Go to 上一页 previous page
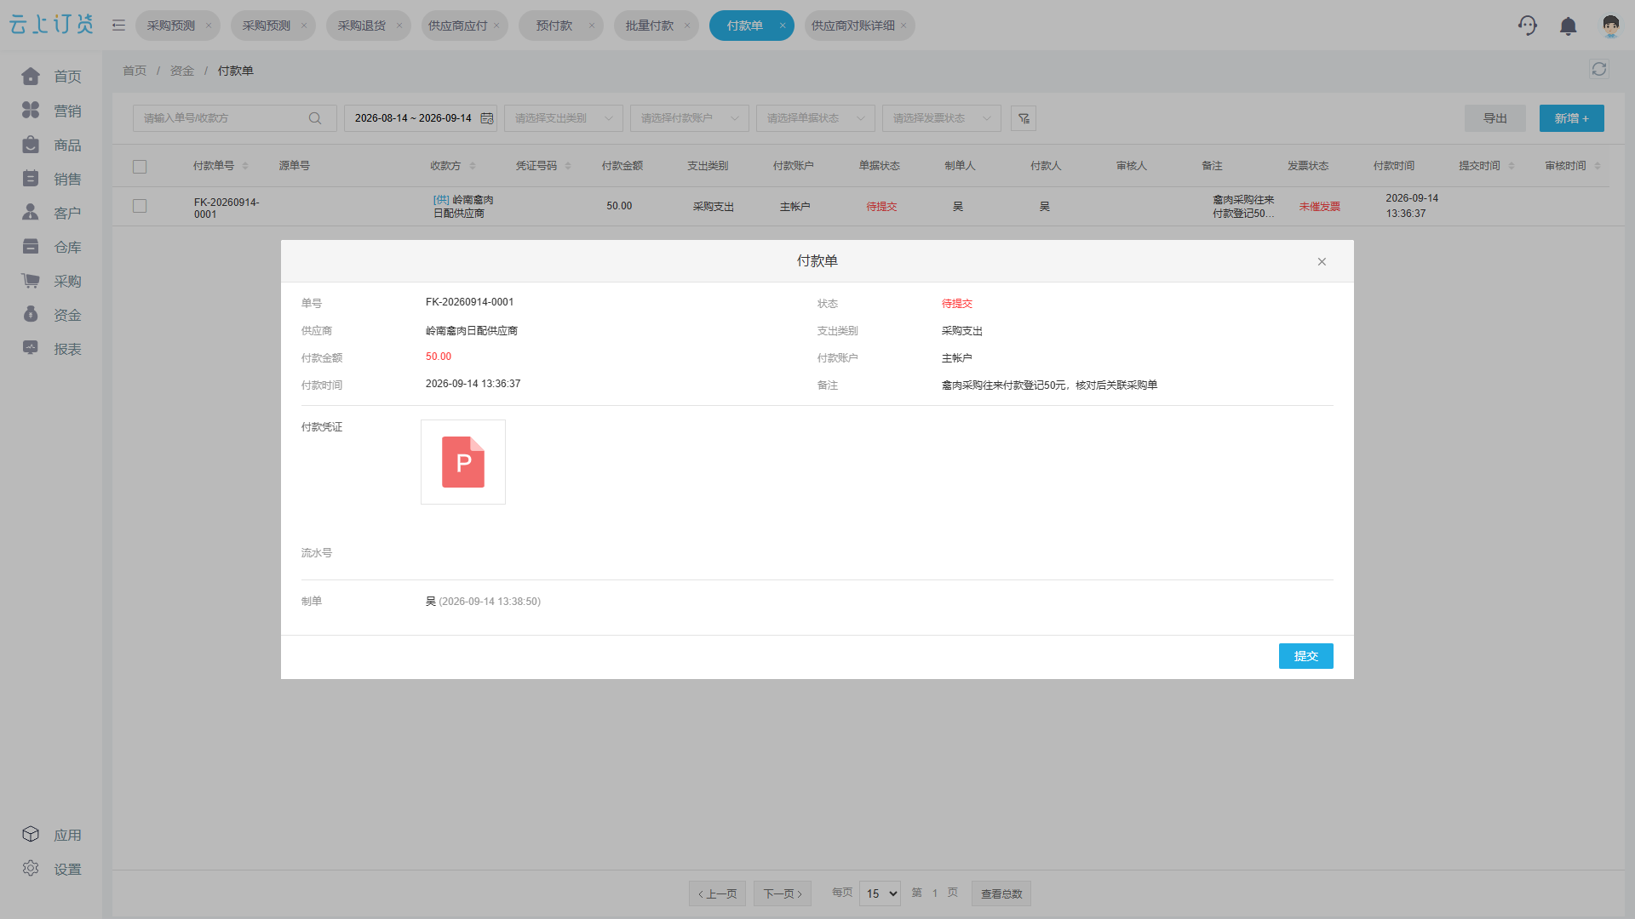Viewport: 1635px width, 919px height. [x=718, y=893]
